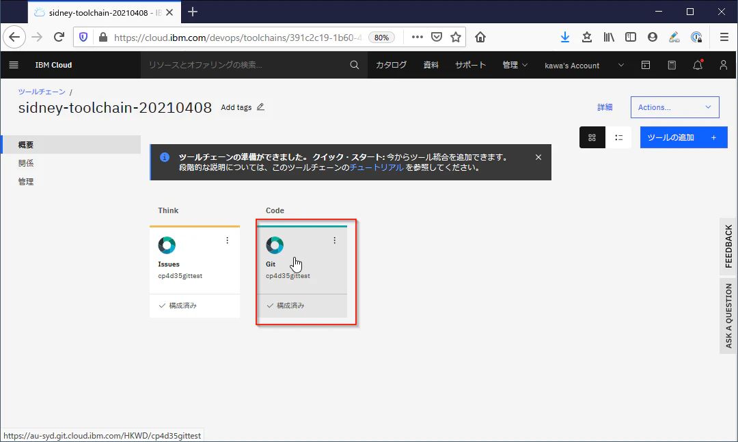This screenshot has width=738, height=442.
Task: Reload the current browser page
Action: coord(59,37)
